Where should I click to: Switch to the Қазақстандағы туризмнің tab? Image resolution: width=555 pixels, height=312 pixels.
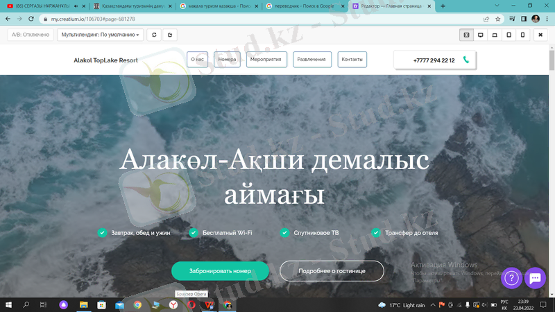tap(133, 6)
